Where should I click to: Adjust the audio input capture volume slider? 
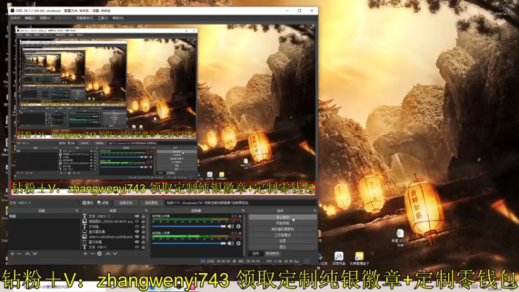point(189,243)
